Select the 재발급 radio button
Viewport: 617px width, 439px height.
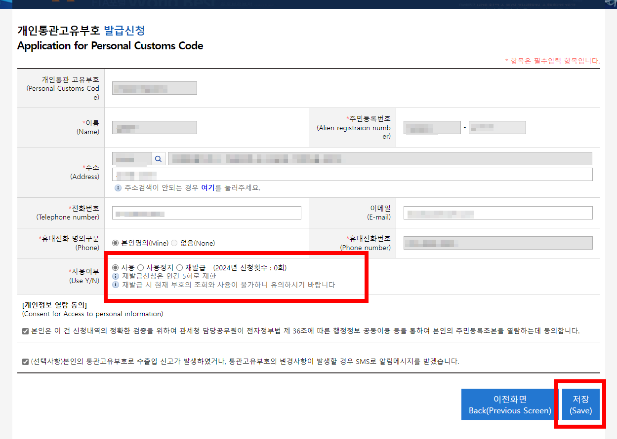tap(179, 268)
